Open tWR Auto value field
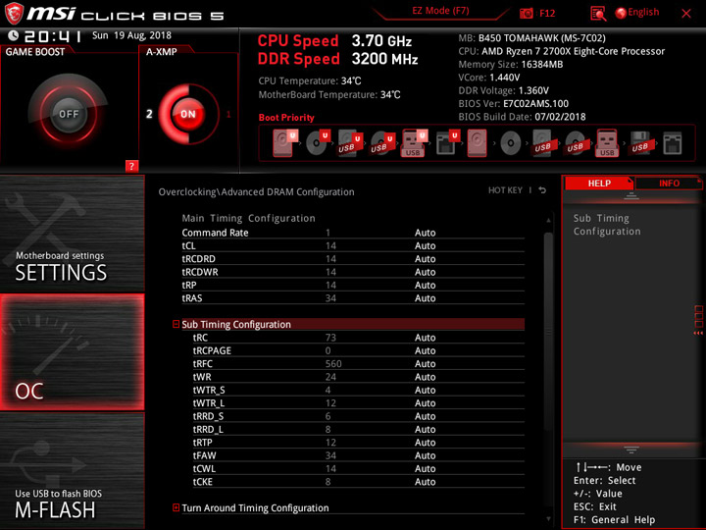The height and width of the screenshot is (530, 706). (425, 377)
